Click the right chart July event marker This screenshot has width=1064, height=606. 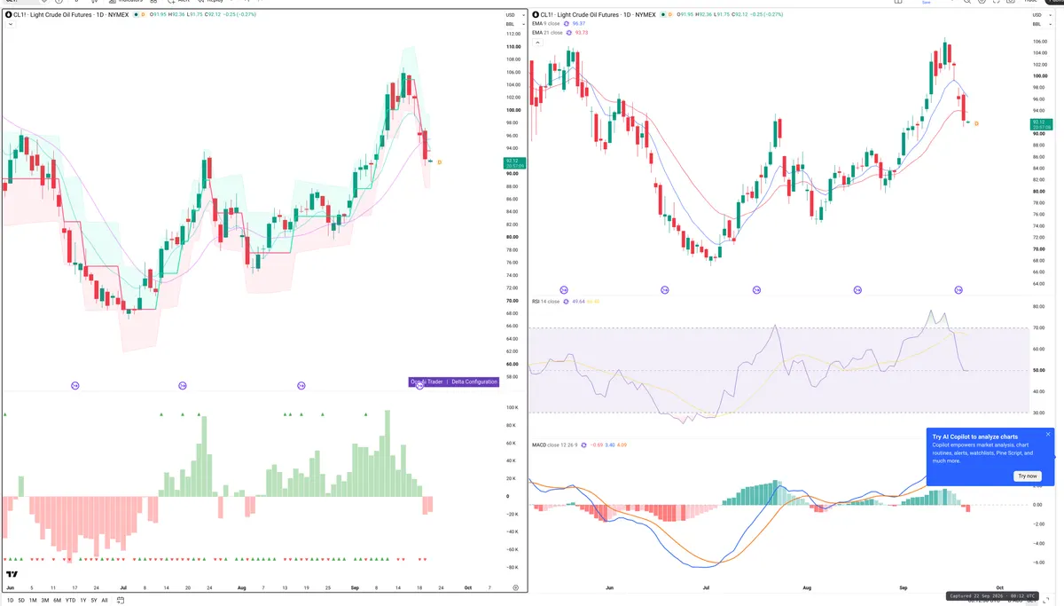[665, 290]
